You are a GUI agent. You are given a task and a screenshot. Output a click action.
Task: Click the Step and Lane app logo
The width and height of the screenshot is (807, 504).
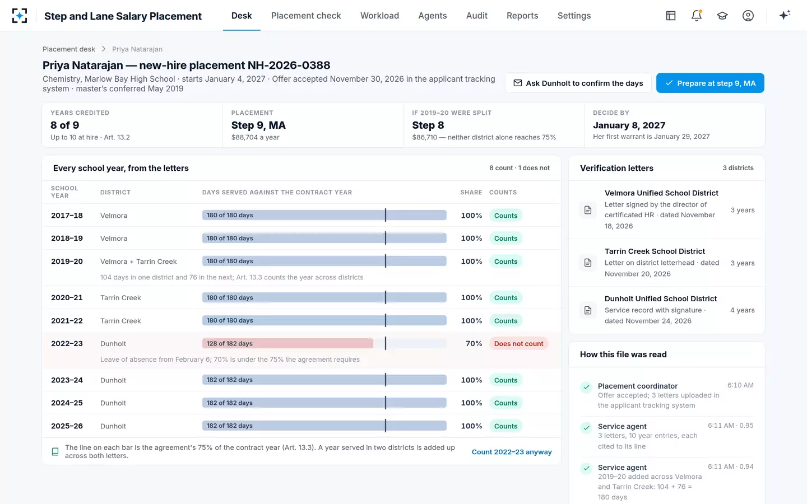[20, 16]
